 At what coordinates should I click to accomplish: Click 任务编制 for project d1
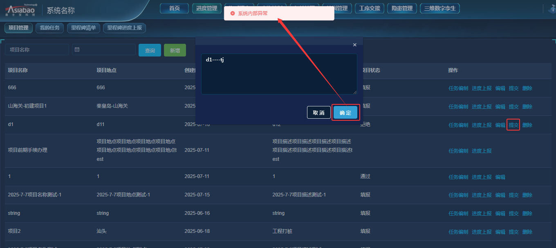[458, 125]
